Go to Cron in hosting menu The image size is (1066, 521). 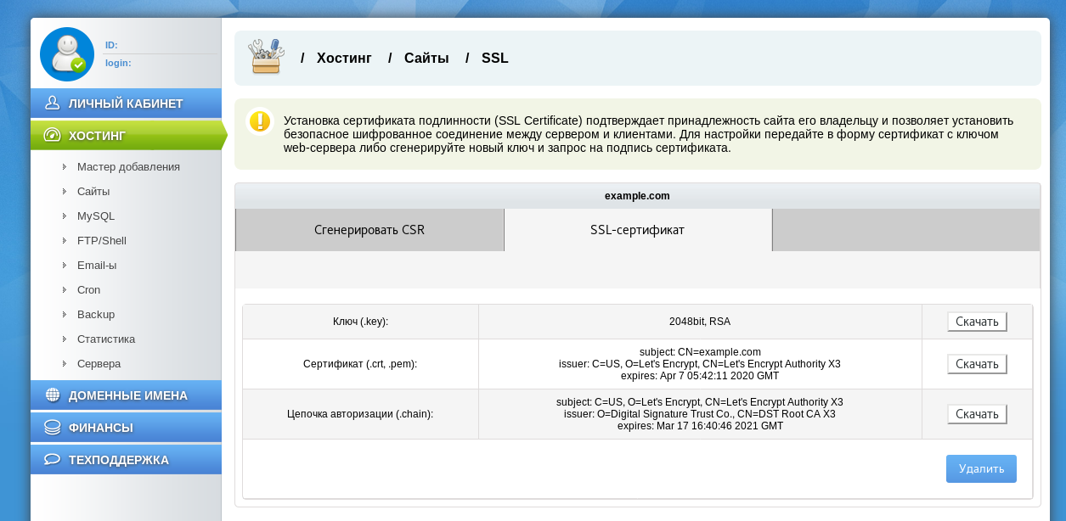click(89, 290)
